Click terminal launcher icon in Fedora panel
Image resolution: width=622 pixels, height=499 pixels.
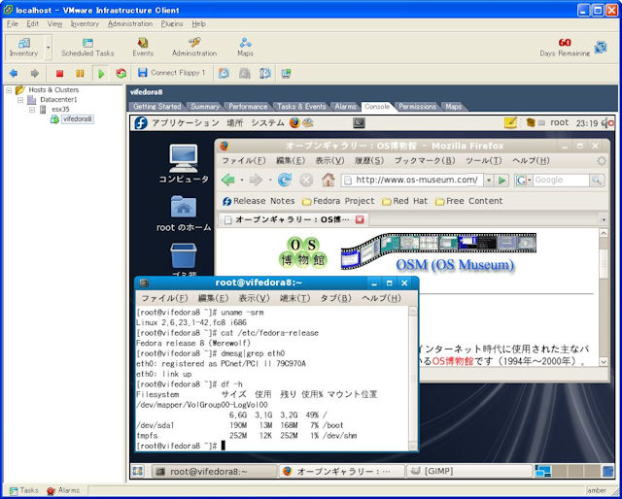coord(359,123)
